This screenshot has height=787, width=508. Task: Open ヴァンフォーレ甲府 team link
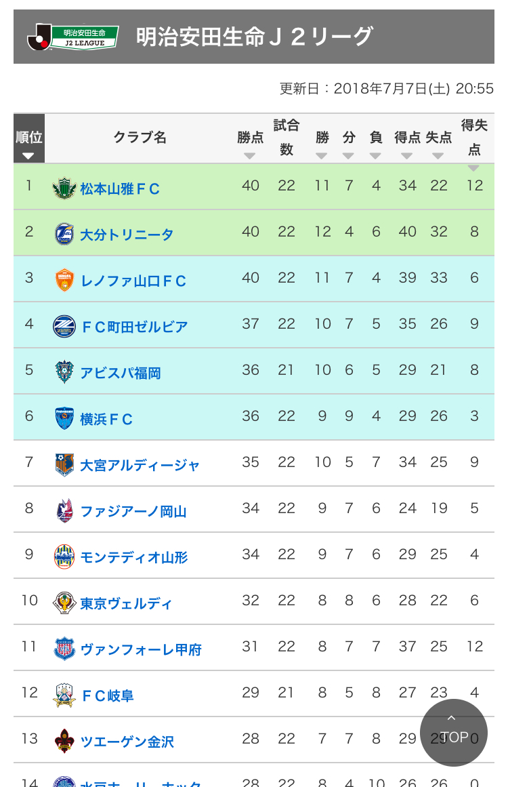[141, 649]
